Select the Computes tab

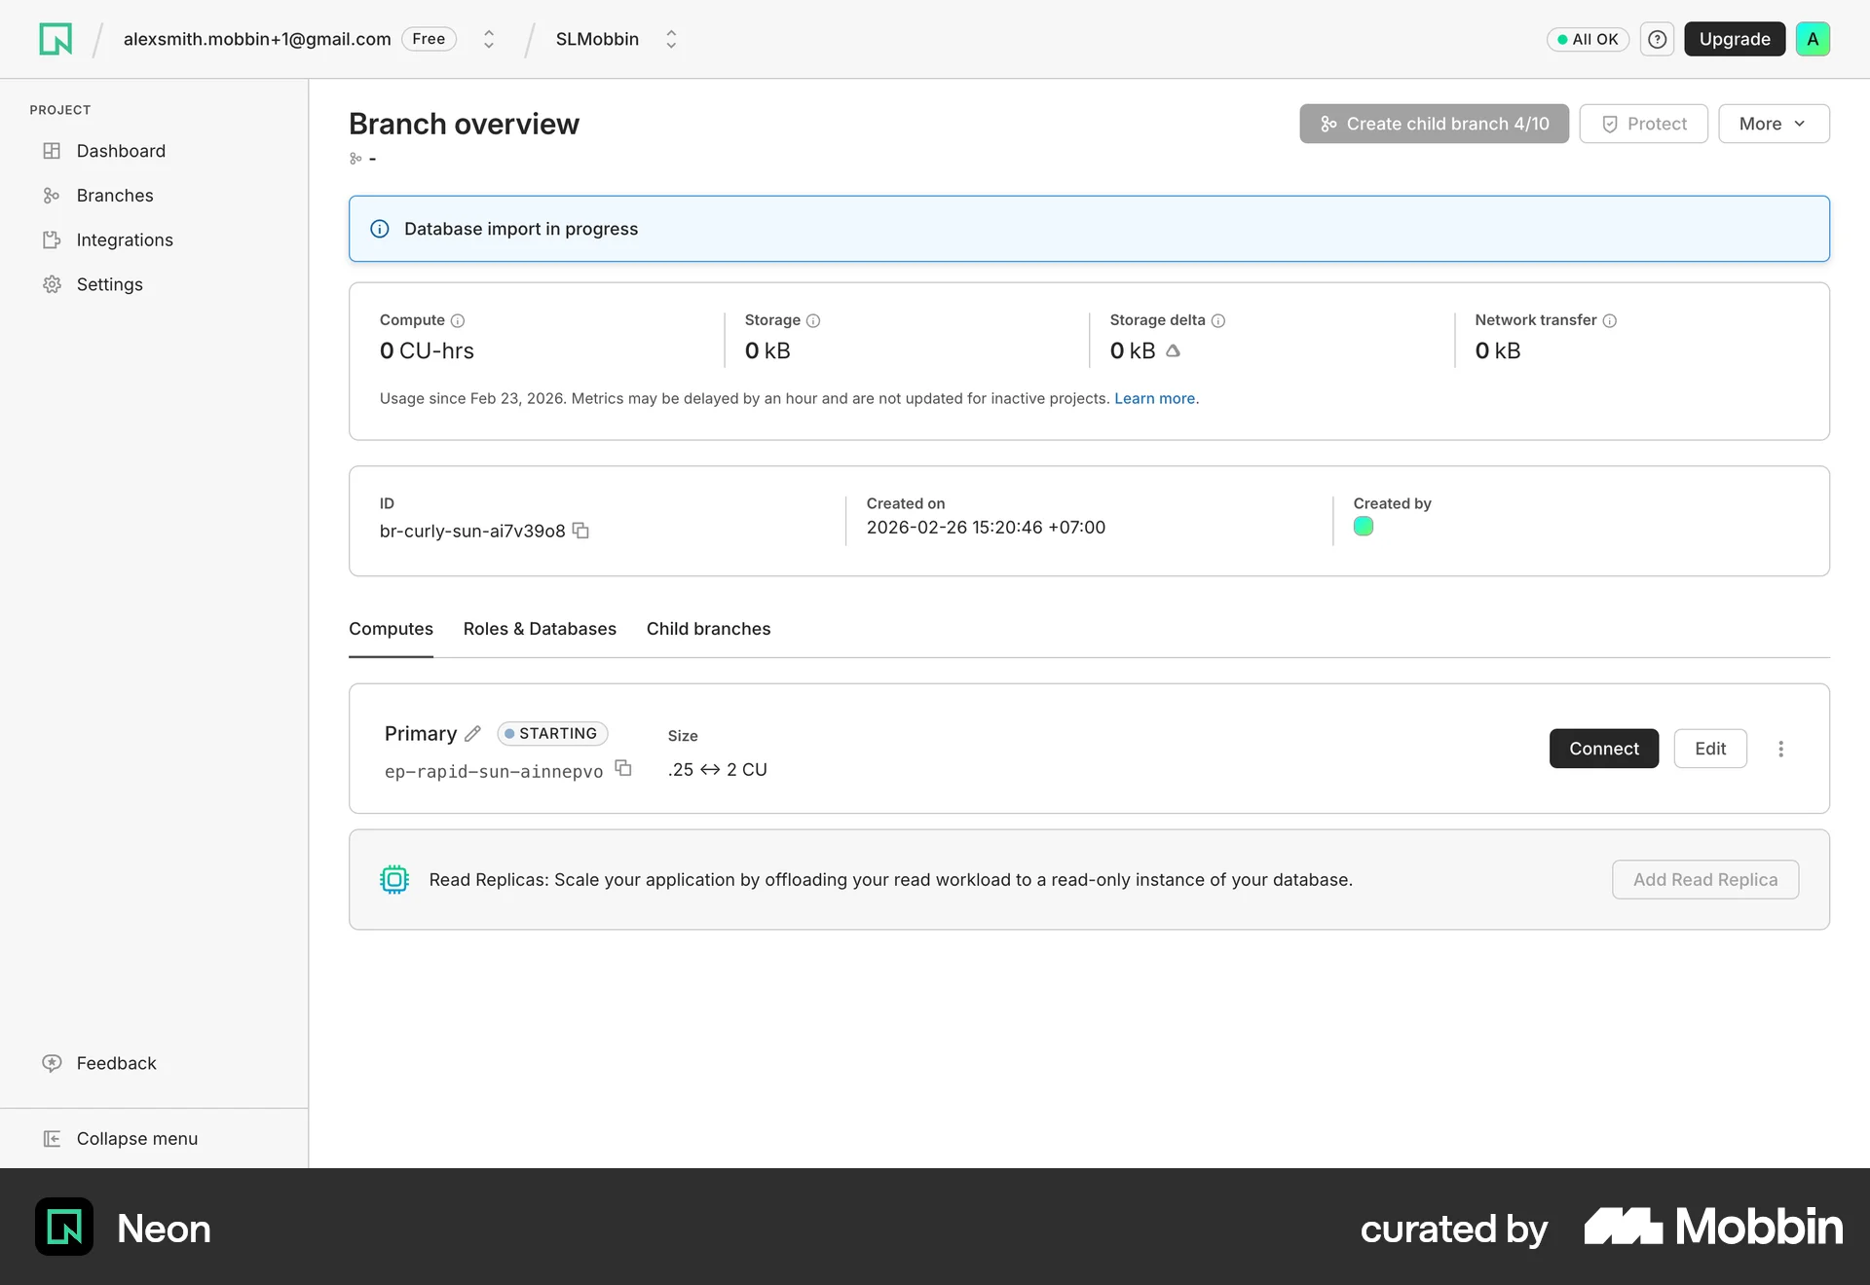coord(391,629)
